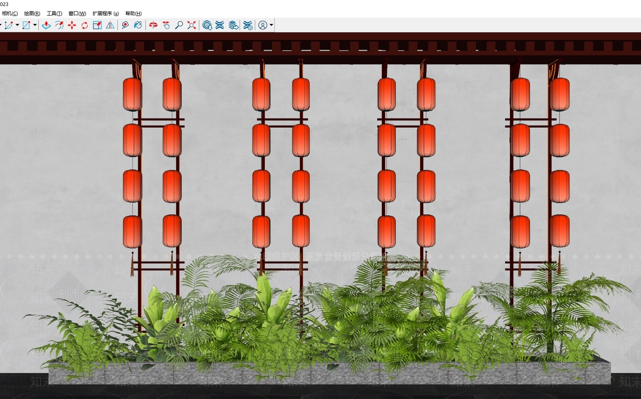Open the 帮助(H) help menu
This screenshot has width=641, height=399.
coord(133,13)
